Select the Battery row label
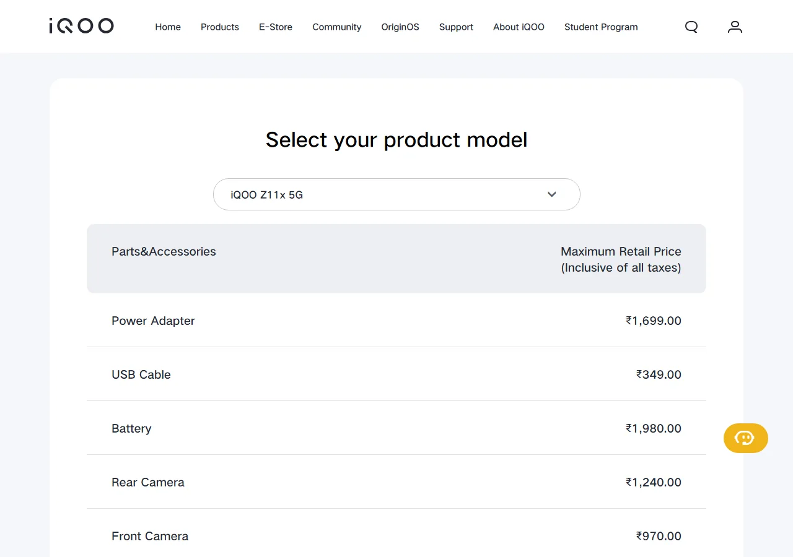 (131, 428)
